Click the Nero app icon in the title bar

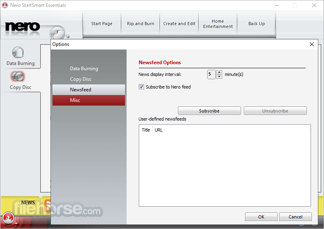pos(5,5)
